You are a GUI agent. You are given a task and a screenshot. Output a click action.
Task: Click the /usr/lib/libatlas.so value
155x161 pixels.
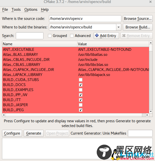93,55
